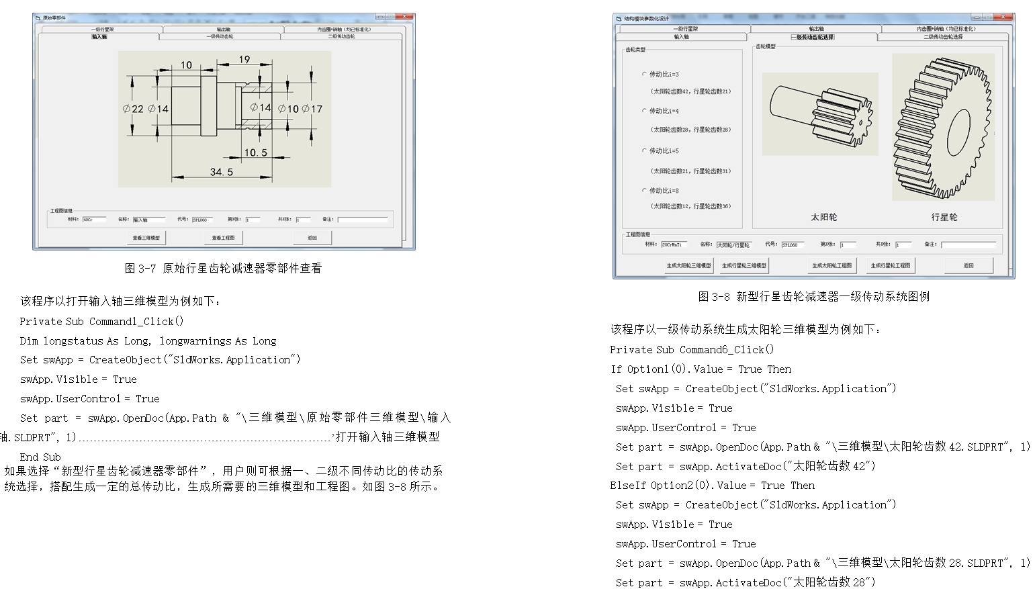Click 第X张 field in 结构模块参数化设计 window
The image size is (1035, 589).
pos(848,245)
